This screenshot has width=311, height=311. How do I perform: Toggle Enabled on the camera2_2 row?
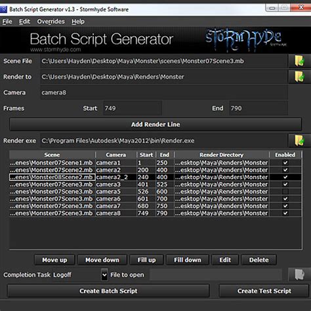point(285,177)
